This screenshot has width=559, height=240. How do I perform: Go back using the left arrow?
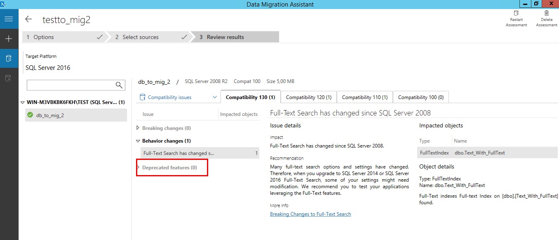click(x=28, y=19)
